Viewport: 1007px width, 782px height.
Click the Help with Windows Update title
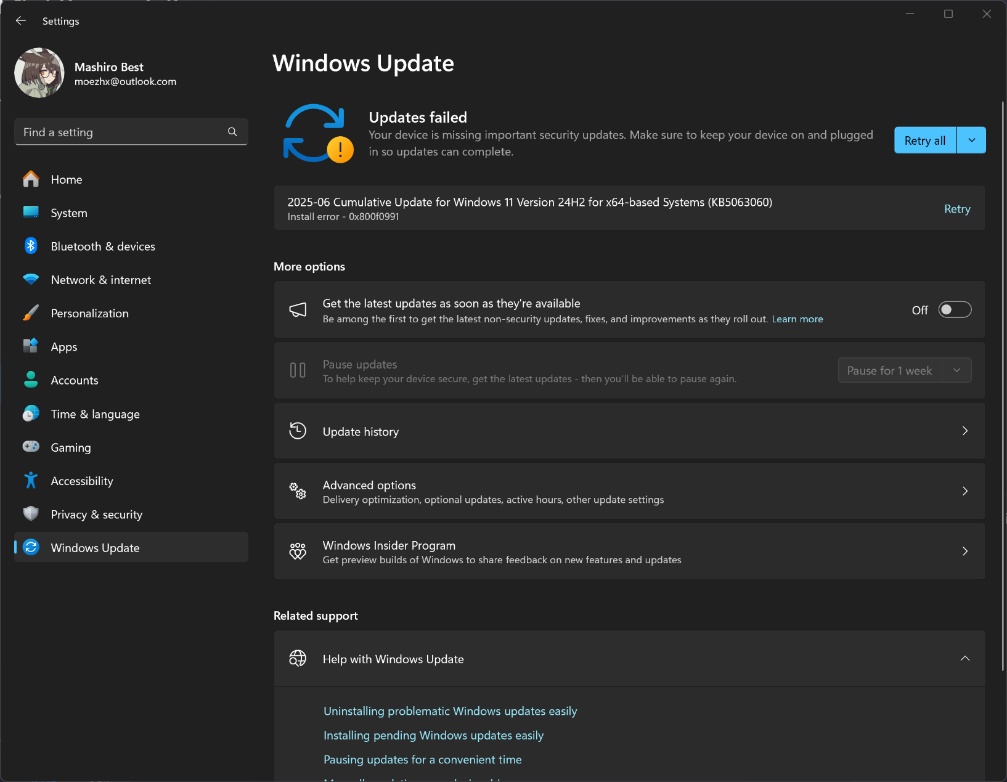pos(393,659)
